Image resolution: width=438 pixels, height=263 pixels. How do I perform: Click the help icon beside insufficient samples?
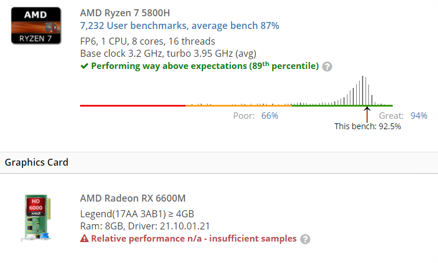(305, 239)
